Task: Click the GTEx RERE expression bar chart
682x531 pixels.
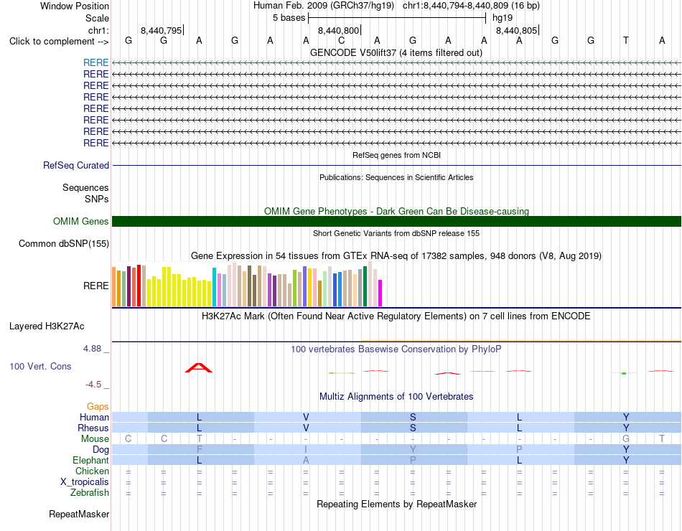Action: click(x=247, y=284)
